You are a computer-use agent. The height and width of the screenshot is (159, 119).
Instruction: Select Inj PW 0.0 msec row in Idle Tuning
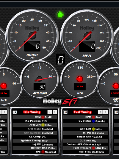[x=35, y=144]
